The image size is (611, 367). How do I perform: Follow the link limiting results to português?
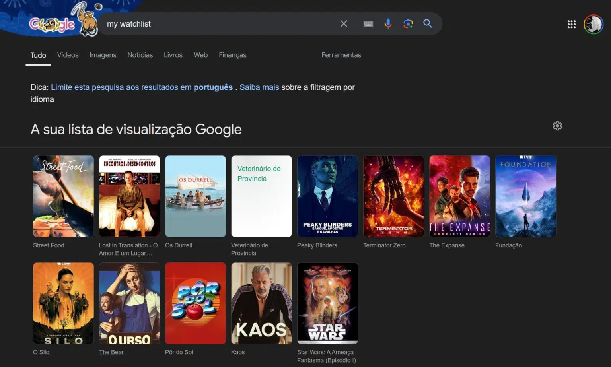pyautogui.click(x=142, y=87)
